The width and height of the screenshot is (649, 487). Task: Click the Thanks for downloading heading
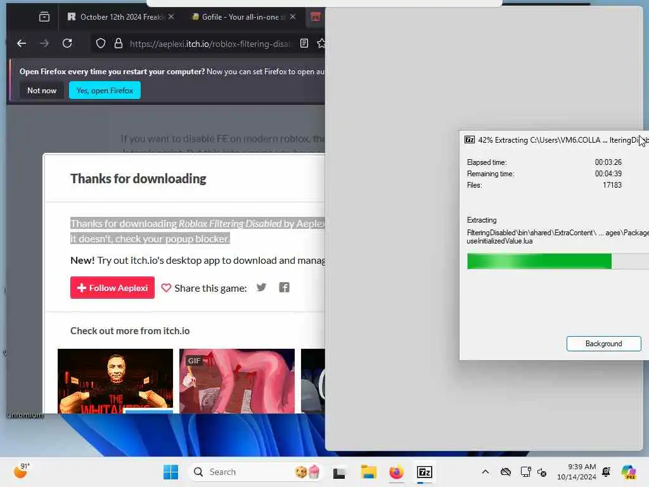pos(138,178)
